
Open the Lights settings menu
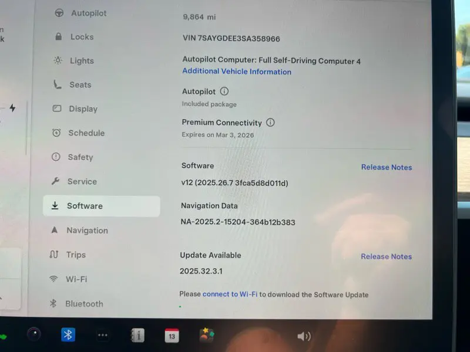click(x=74, y=61)
